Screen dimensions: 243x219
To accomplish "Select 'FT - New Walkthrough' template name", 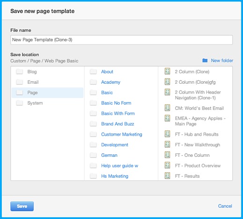I will tap(198, 145).
